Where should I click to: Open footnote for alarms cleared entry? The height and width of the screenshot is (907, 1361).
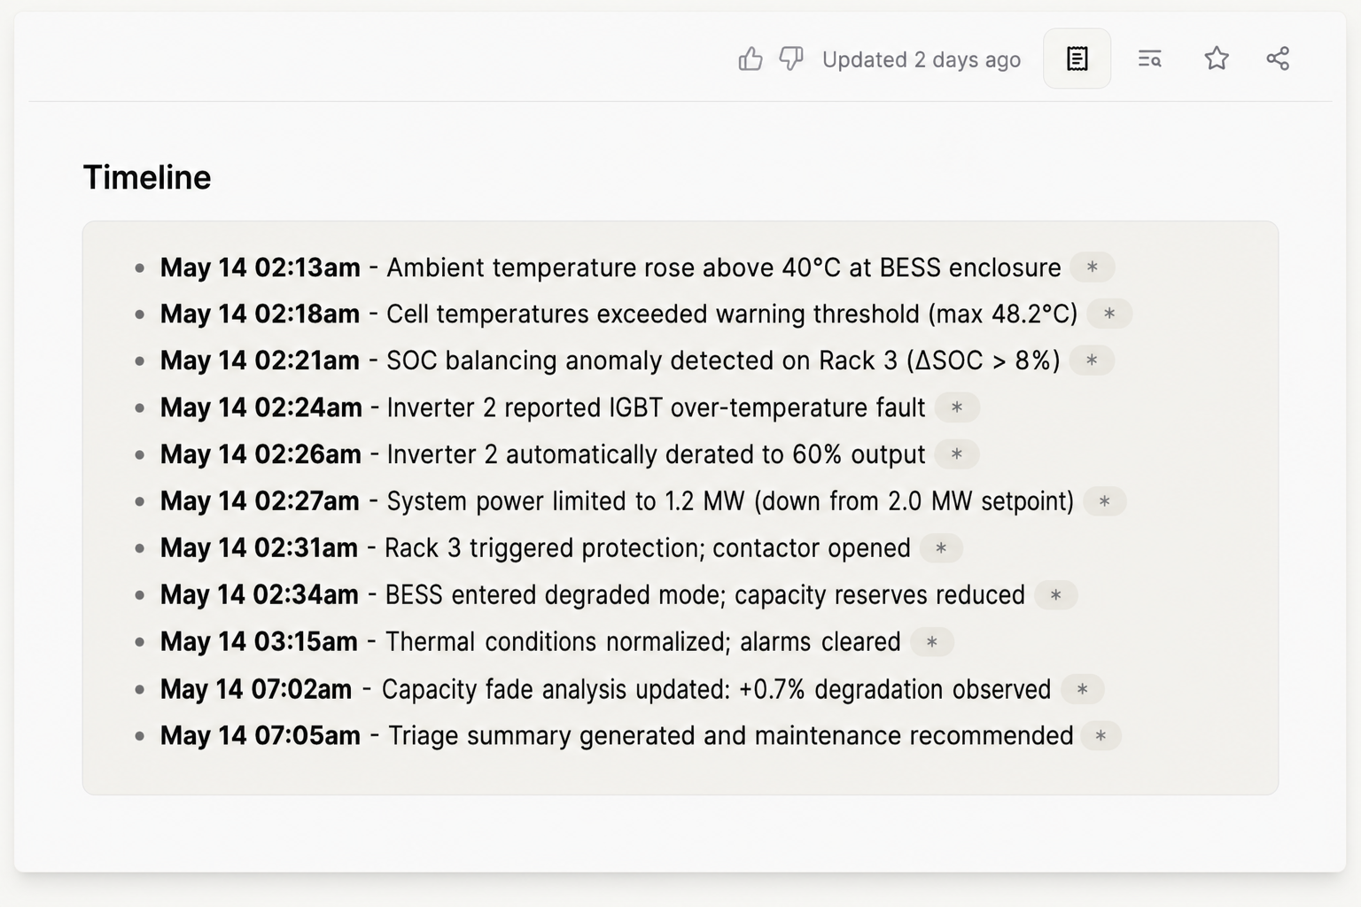coord(931,641)
